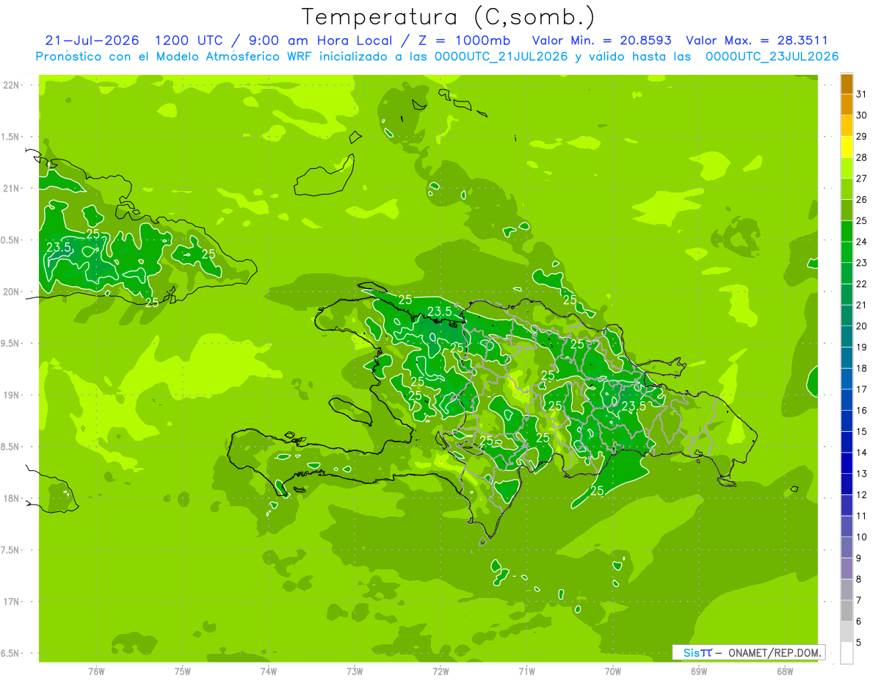
Task: Pick the gray swatch between 6 and 7
Action: point(846,610)
